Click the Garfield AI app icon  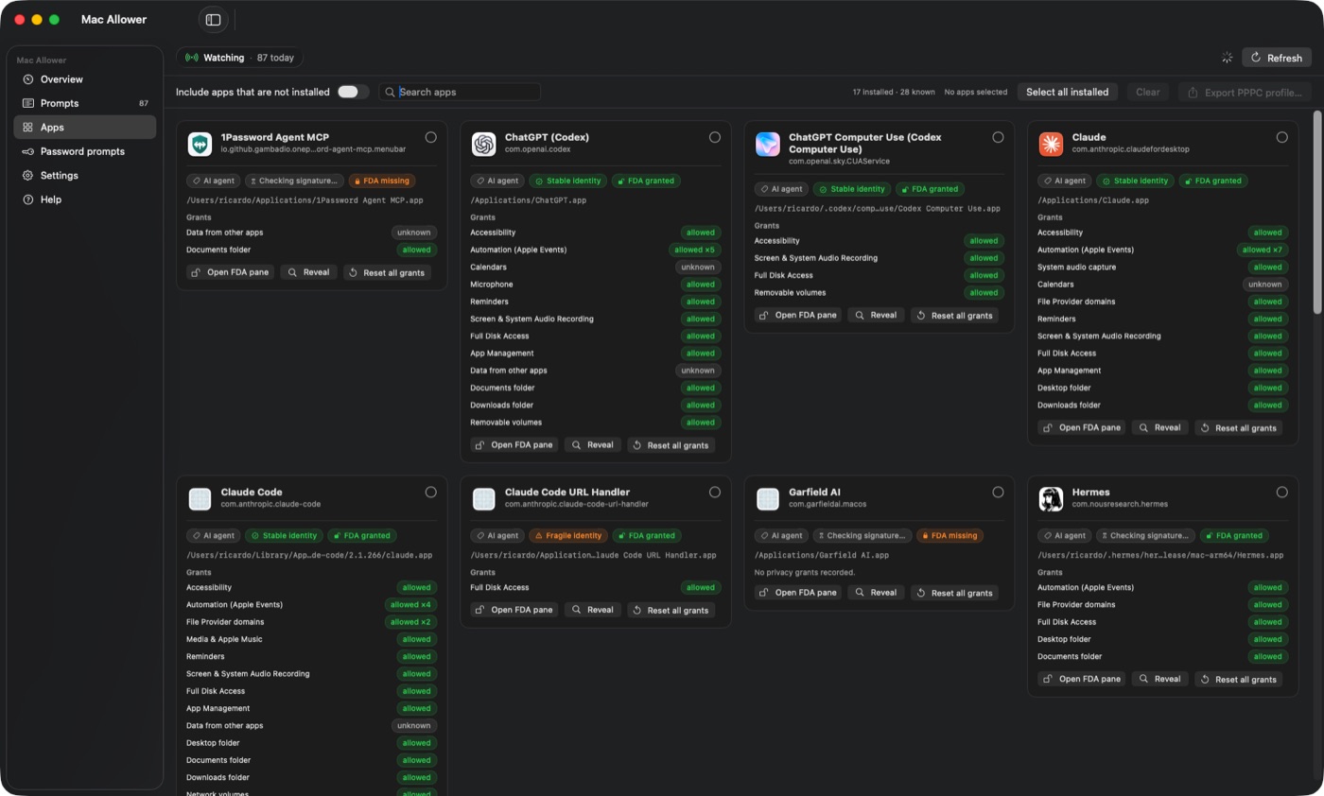767,498
